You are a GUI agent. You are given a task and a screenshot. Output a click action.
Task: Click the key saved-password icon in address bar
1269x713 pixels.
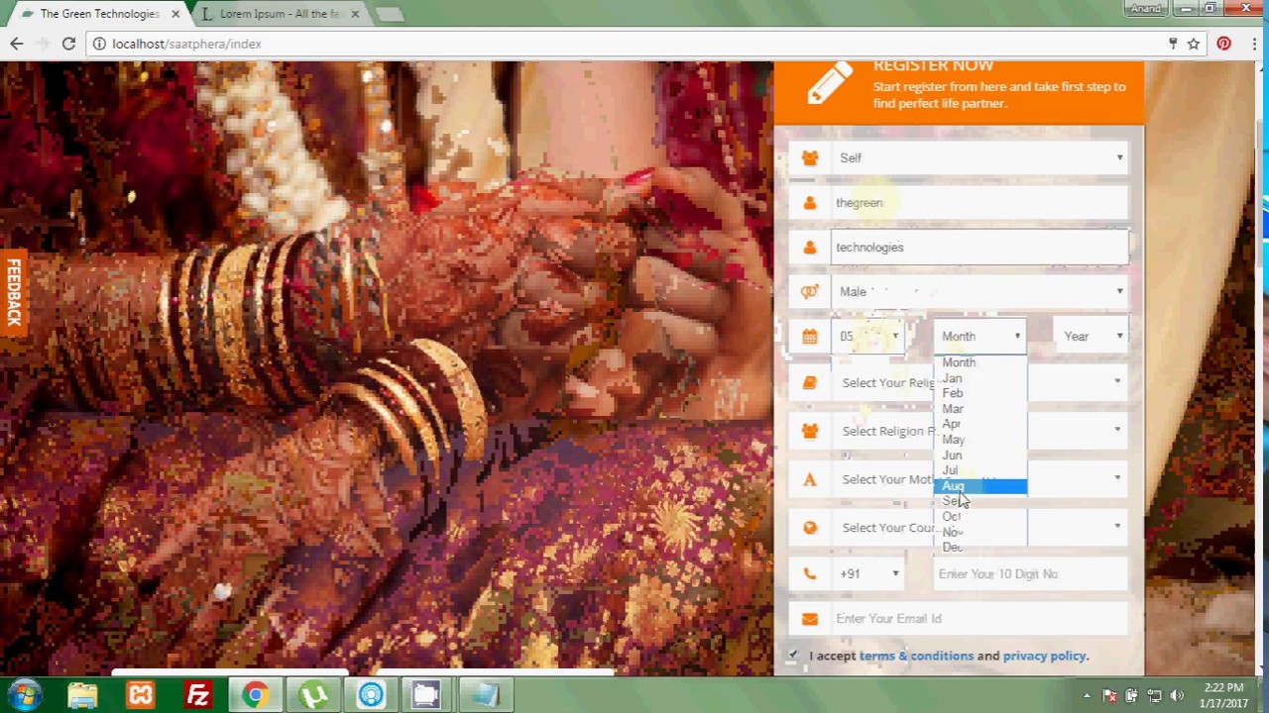pos(1173,44)
